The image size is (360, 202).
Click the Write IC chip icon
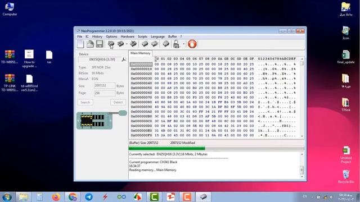click(120, 44)
